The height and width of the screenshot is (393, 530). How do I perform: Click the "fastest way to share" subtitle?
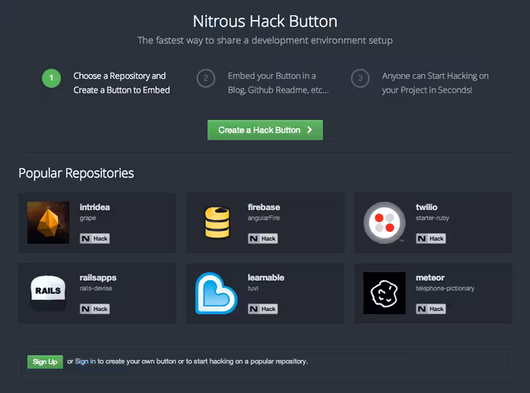click(265, 40)
